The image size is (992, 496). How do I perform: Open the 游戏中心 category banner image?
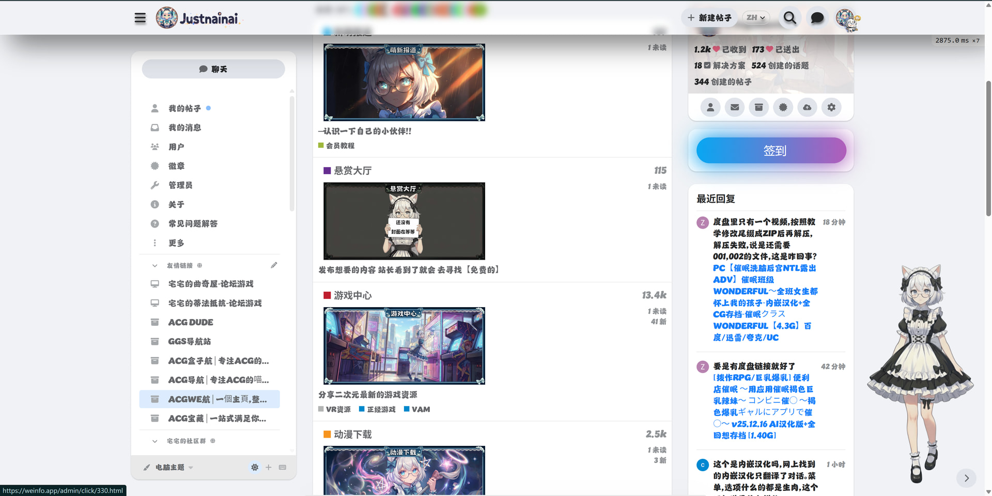tap(404, 346)
